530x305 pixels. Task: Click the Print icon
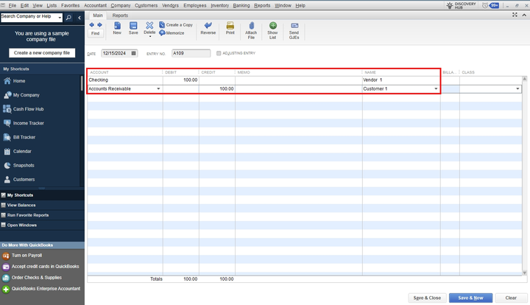click(230, 26)
